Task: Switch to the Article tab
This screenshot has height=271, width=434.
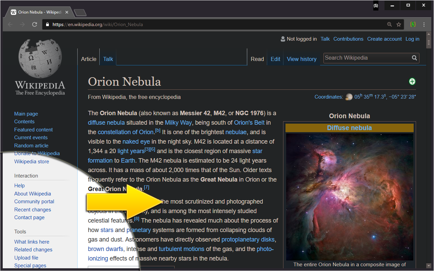Action: (88, 59)
